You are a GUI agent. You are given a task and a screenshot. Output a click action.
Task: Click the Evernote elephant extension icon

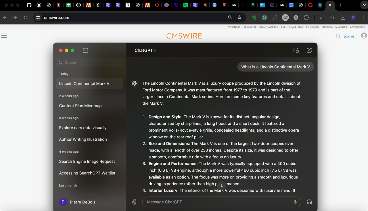coord(254,18)
